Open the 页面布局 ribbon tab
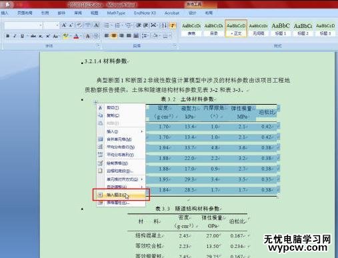This screenshot has height=258, width=338. 25,13
